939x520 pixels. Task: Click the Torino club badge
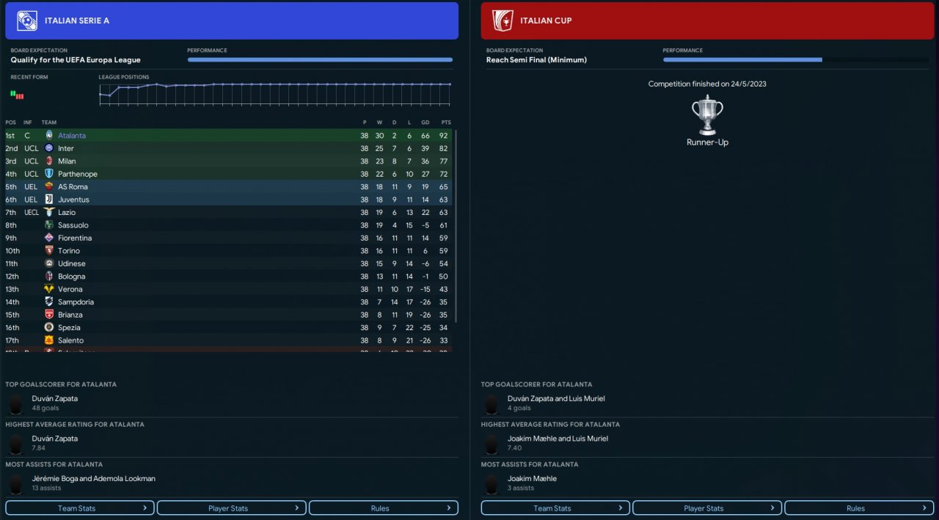[x=49, y=251]
